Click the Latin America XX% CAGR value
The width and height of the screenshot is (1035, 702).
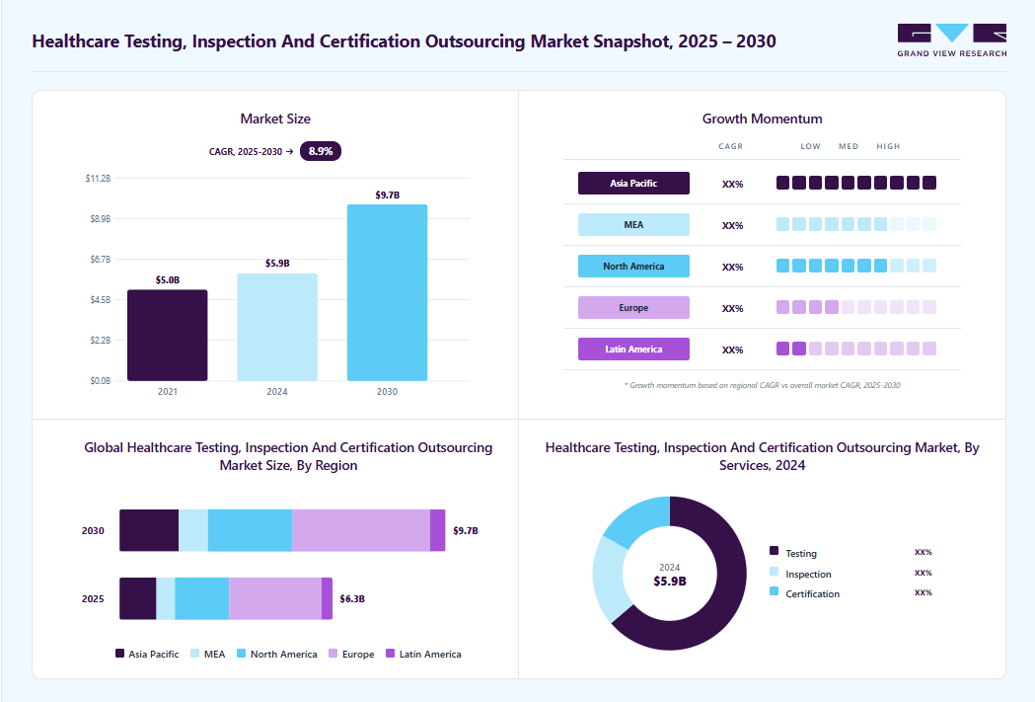[733, 350]
